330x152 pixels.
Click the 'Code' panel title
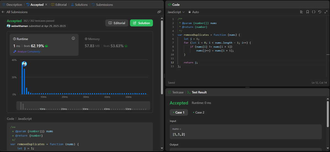pos(176,5)
